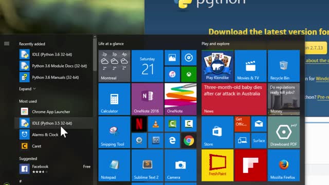Open the iTunes small tile

pyautogui.click(x=172, y=74)
